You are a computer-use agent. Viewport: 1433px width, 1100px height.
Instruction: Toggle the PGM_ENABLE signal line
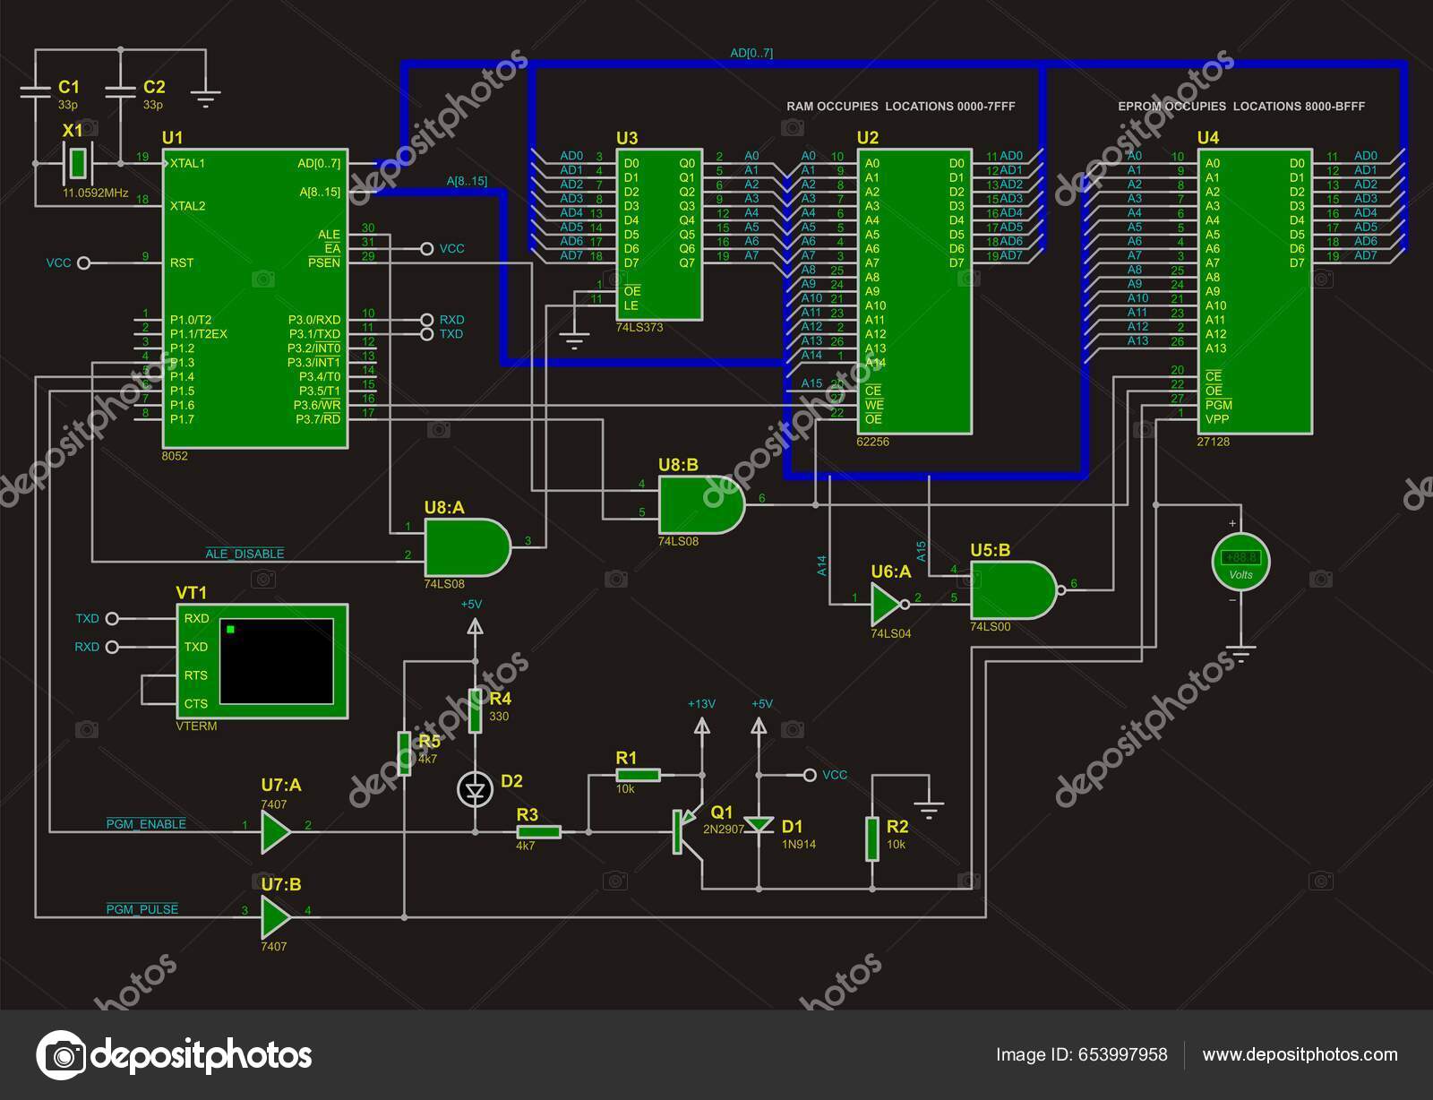(147, 822)
